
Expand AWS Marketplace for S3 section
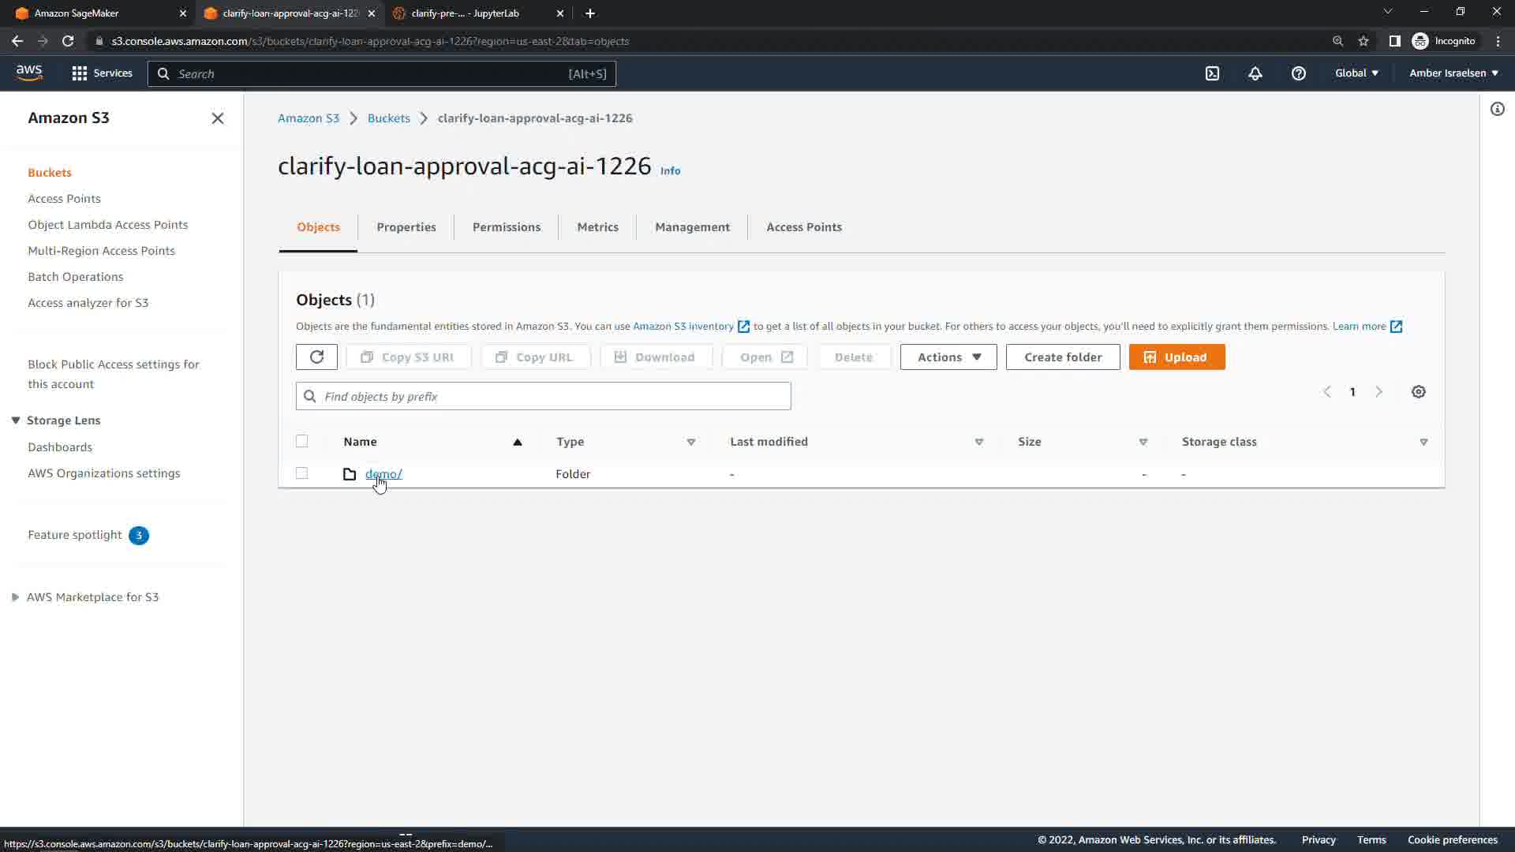[x=15, y=597]
